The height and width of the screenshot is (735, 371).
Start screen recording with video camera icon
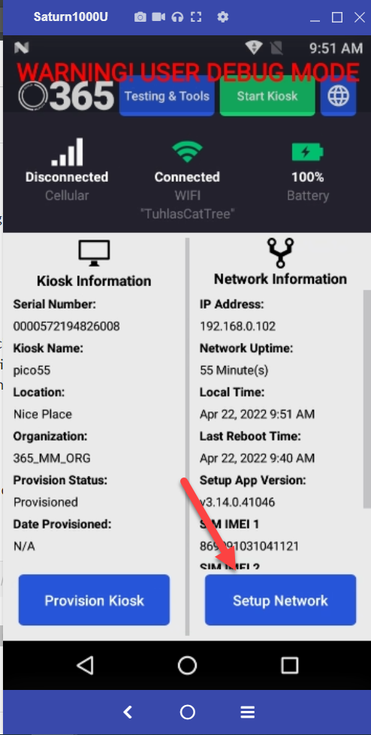click(158, 17)
